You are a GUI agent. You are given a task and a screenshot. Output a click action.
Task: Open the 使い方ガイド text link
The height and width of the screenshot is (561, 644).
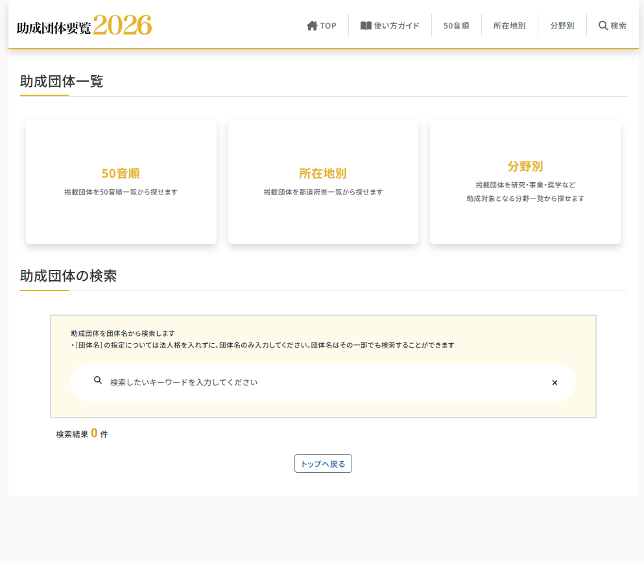396,26
